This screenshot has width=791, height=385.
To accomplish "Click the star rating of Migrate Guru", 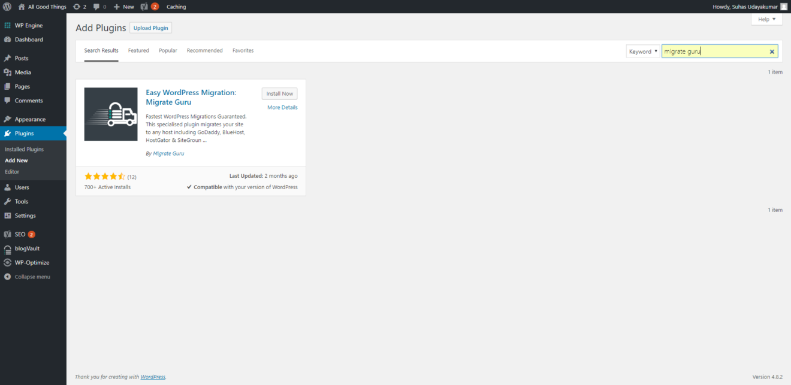I will pyautogui.click(x=105, y=177).
